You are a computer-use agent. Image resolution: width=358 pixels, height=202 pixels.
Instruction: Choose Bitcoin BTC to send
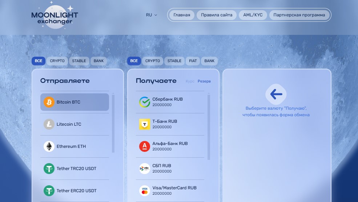(x=75, y=102)
